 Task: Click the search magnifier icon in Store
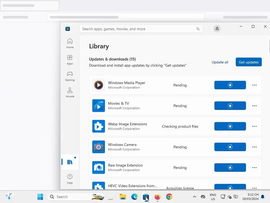[x=198, y=29]
